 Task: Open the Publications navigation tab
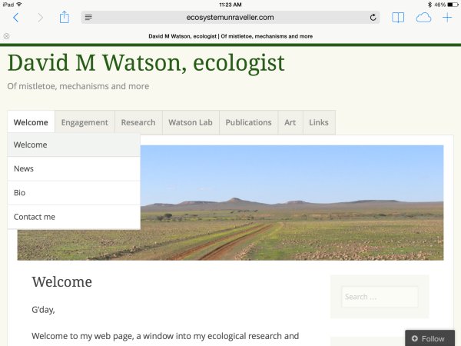(x=248, y=122)
